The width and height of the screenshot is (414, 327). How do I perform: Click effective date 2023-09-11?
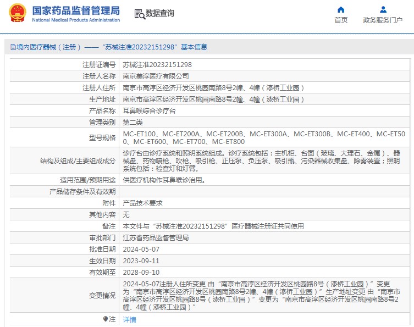coord(141,261)
